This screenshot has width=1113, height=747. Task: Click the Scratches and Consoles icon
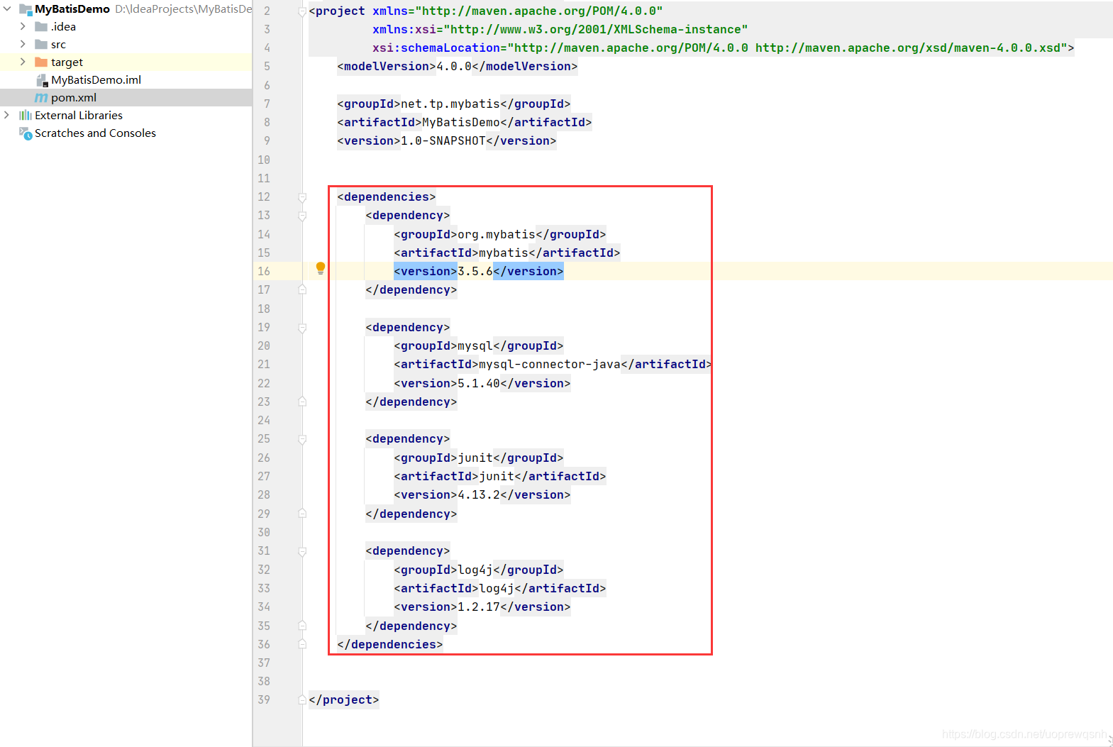[26, 133]
